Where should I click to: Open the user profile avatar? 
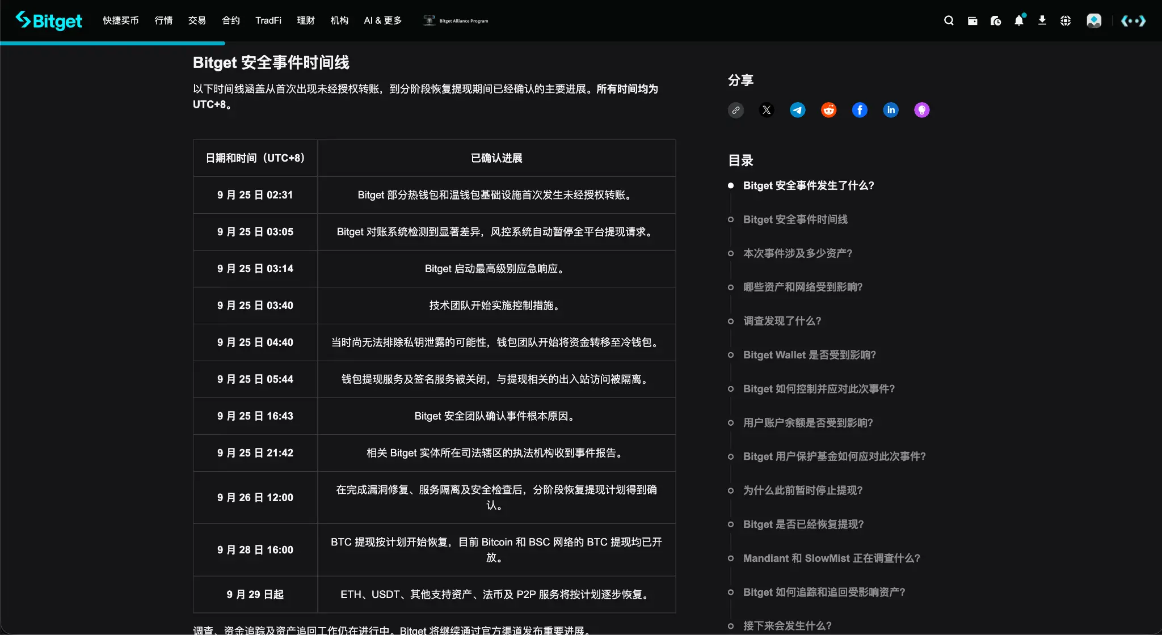(x=1094, y=20)
